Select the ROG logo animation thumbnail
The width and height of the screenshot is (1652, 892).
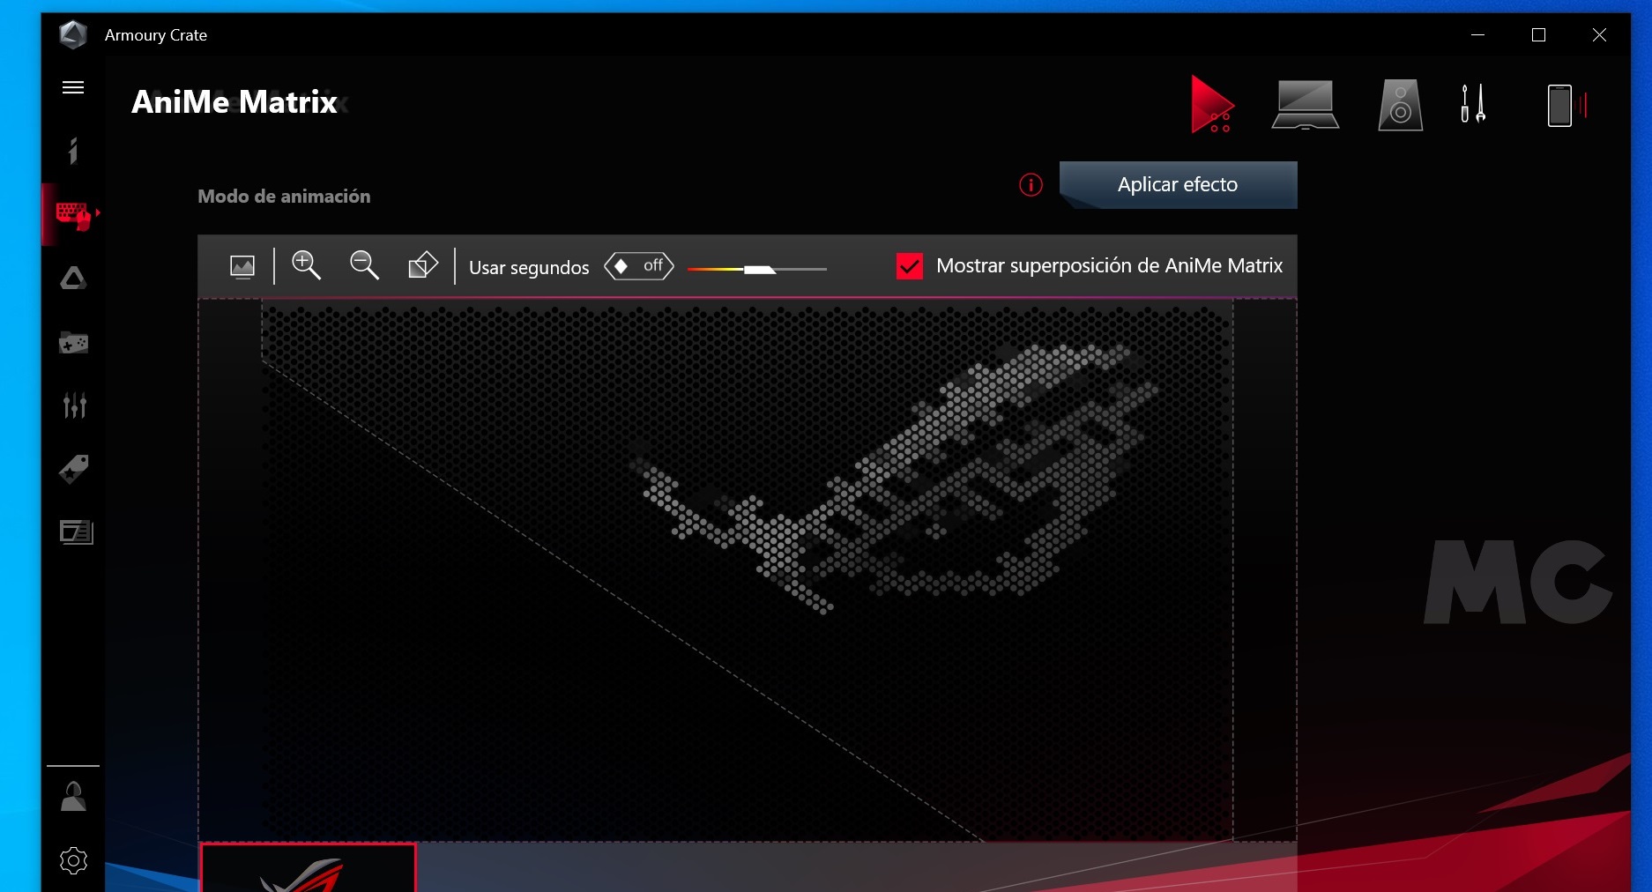click(308, 868)
